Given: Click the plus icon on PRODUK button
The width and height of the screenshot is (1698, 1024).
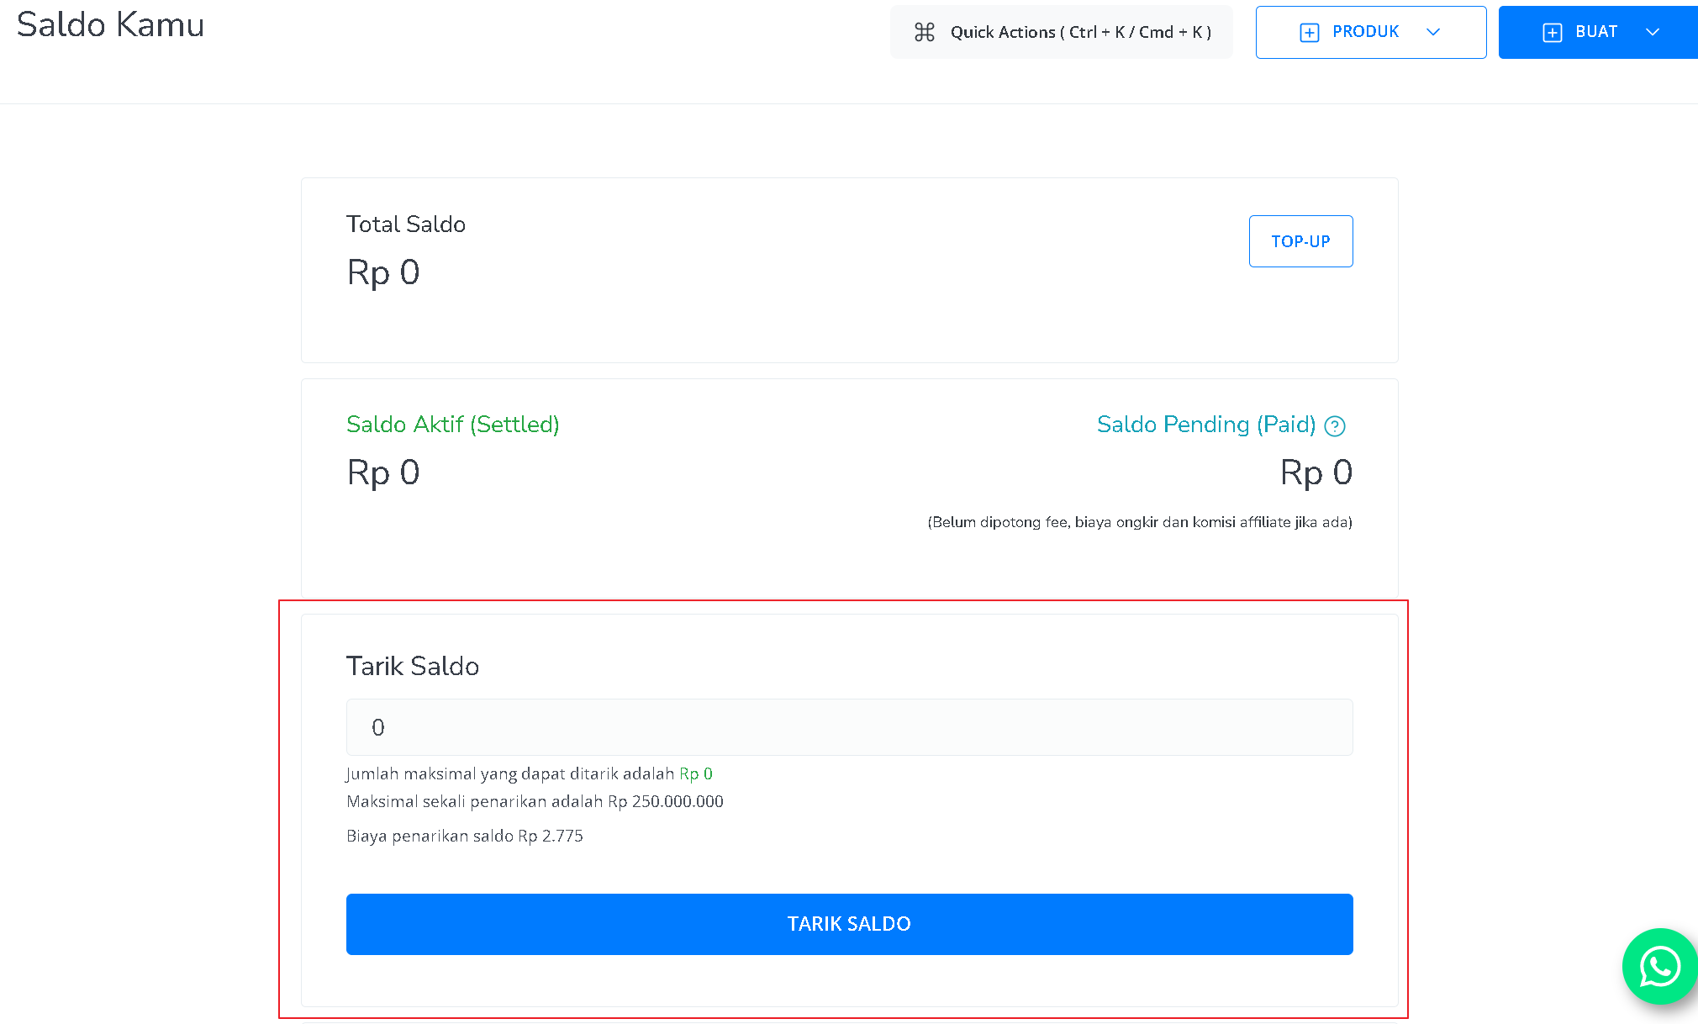Looking at the screenshot, I should 1310,32.
